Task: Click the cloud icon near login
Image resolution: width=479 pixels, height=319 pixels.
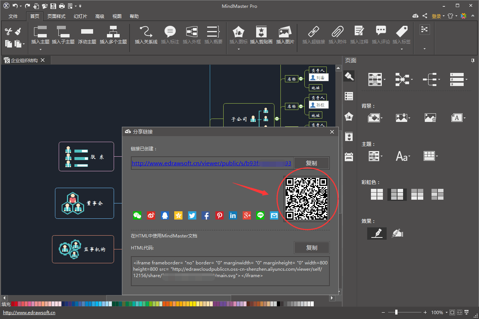Action: [x=415, y=16]
